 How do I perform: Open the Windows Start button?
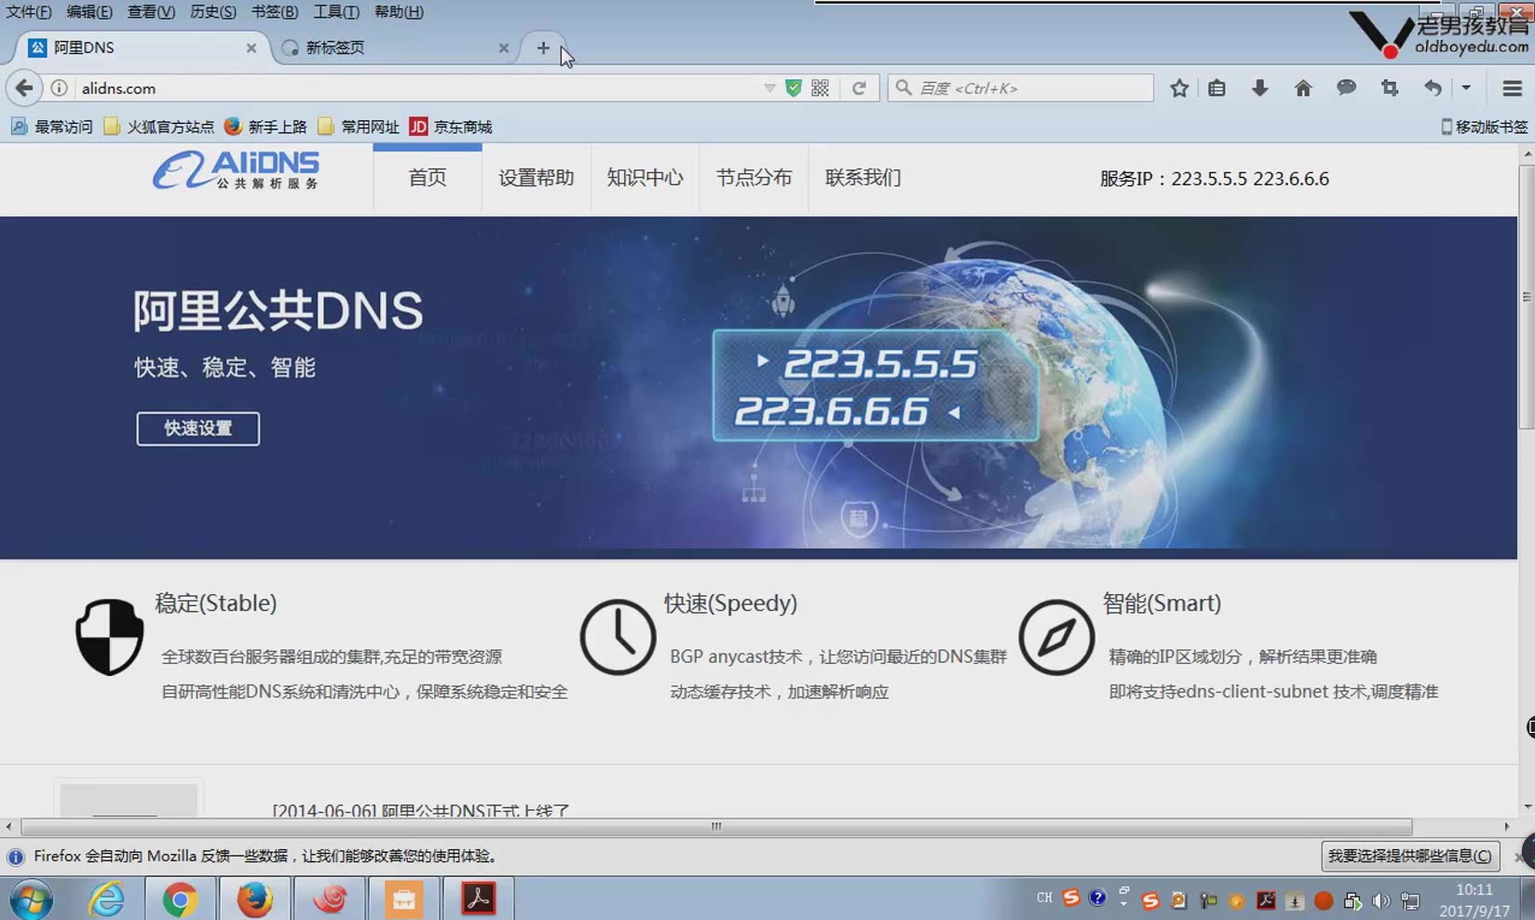[x=32, y=900]
